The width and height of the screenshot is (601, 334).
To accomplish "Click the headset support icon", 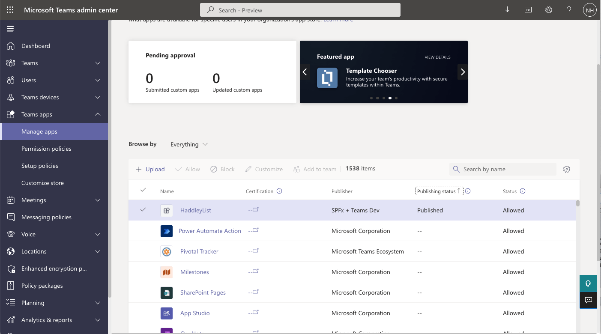I will pos(588,283).
